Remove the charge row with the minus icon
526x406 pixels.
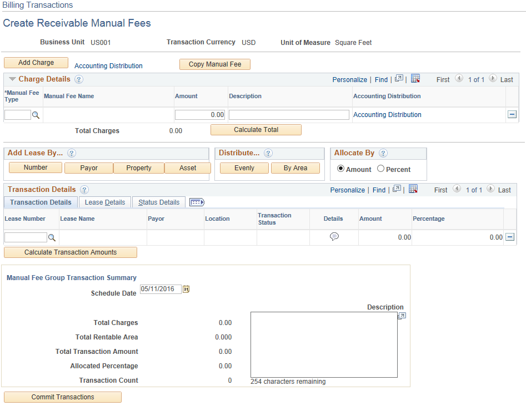coord(512,115)
